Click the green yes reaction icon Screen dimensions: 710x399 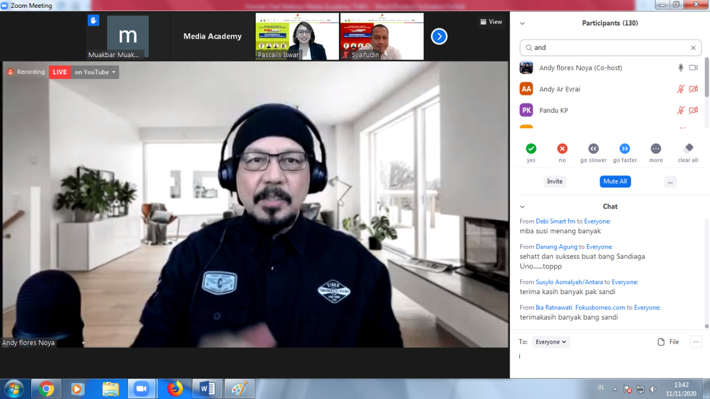point(531,148)
